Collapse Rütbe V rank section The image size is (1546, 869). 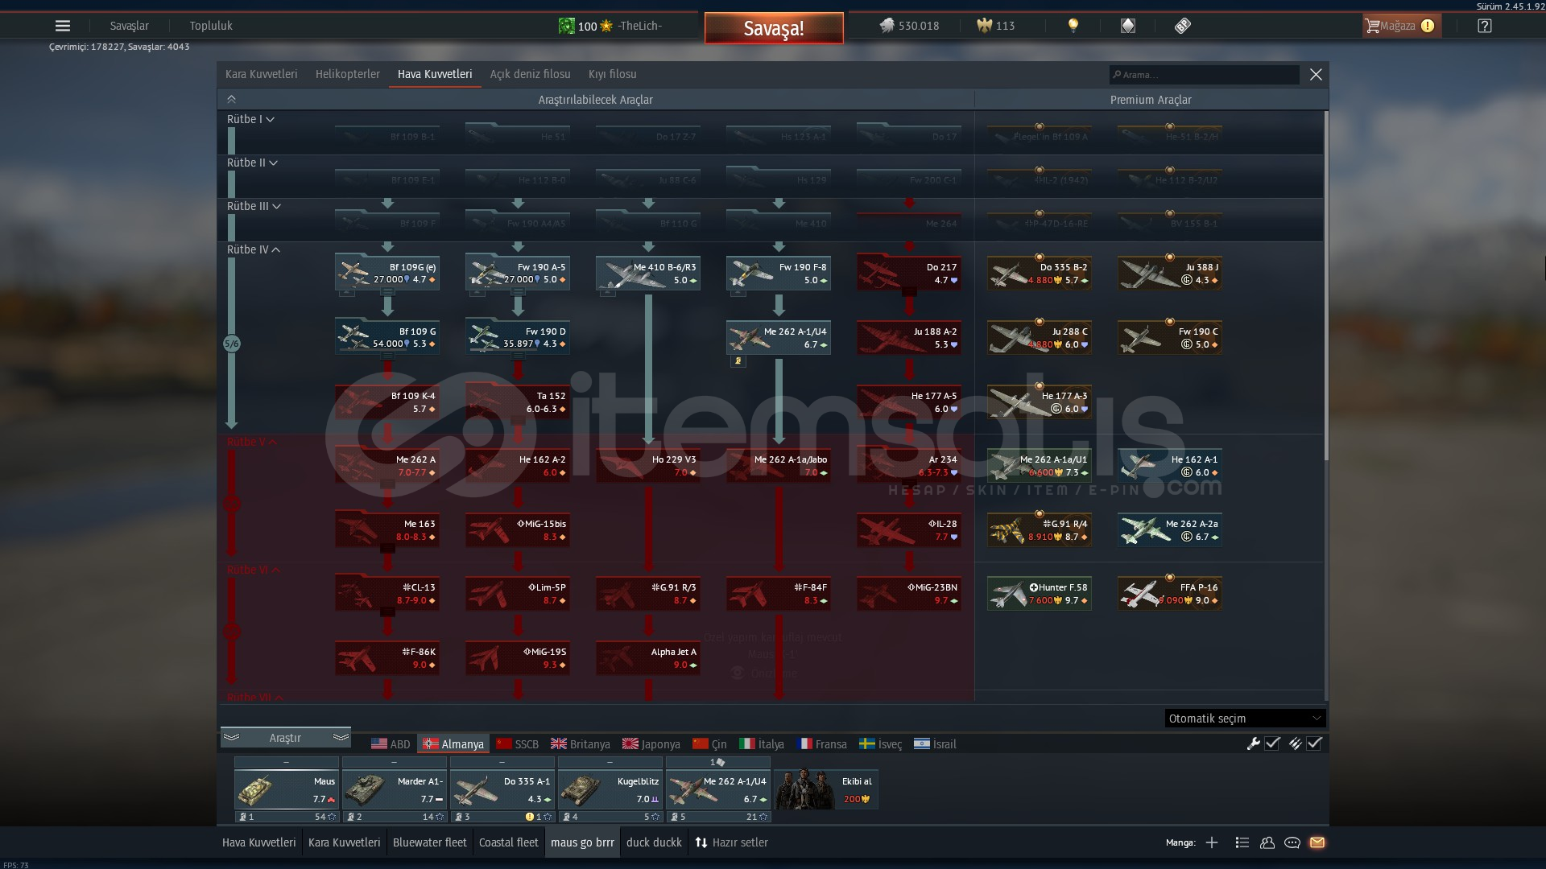tap(252, 442)
